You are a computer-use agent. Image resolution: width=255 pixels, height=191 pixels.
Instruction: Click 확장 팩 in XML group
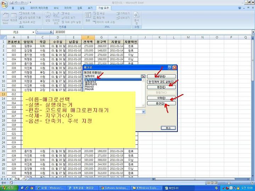tap(98, 18)
